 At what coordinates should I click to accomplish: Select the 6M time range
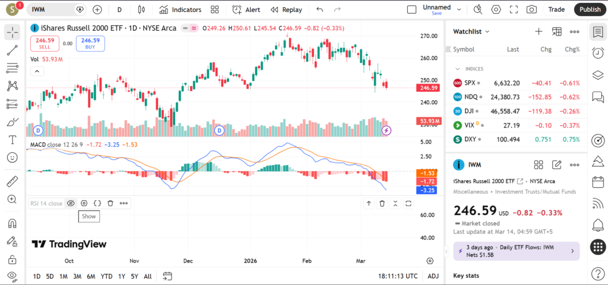point(91,276)
